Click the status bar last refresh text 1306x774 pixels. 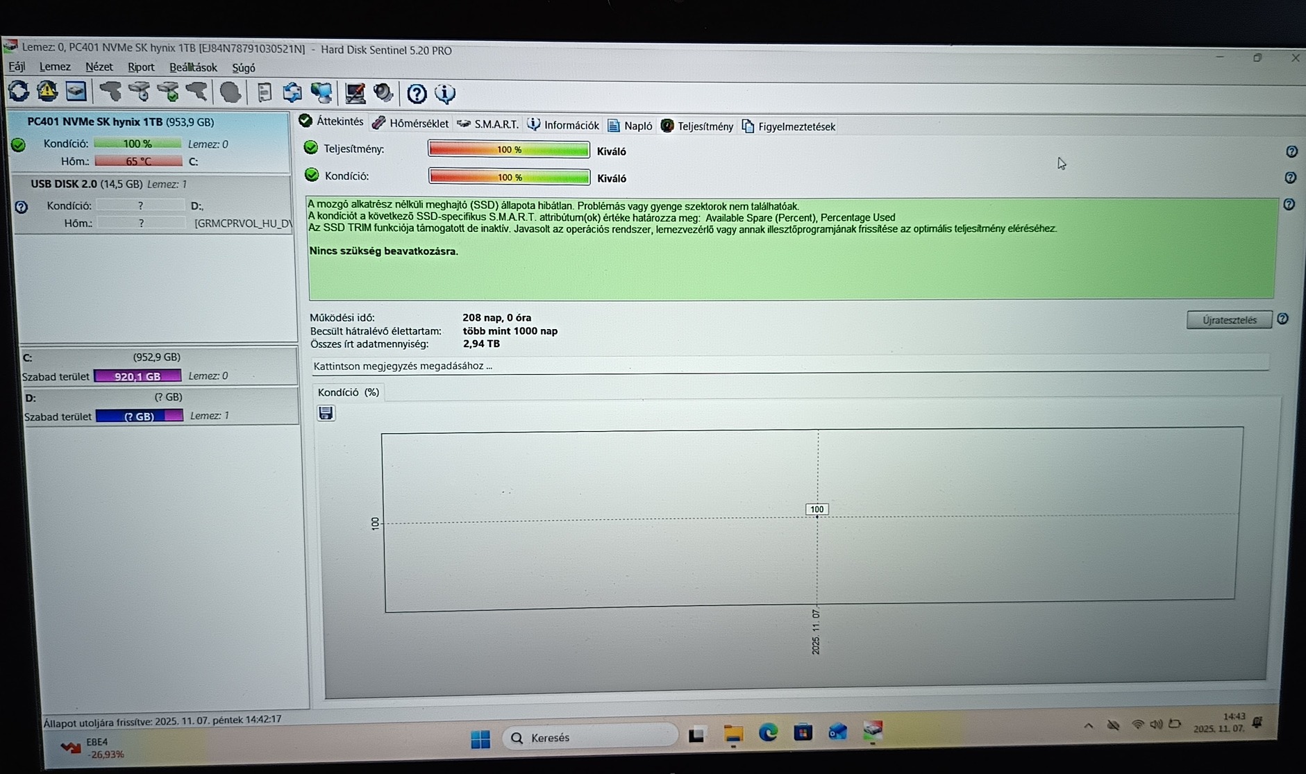tap(162, 721)
